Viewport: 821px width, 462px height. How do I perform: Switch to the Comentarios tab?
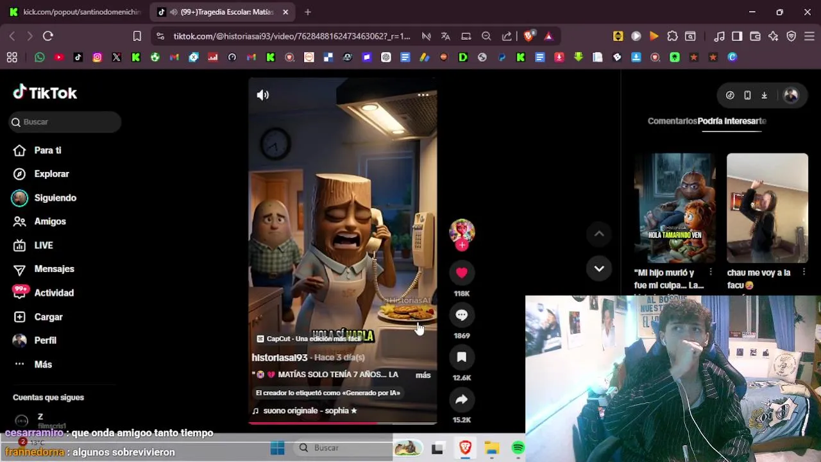pos(672,121)
